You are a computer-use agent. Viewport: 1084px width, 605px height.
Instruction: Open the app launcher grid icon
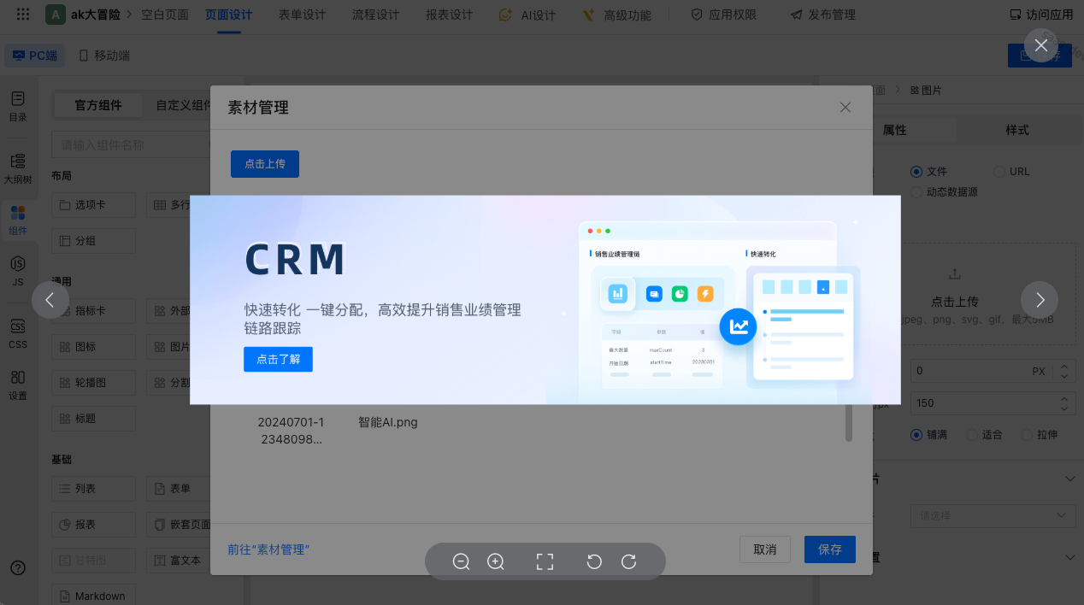[23, 15]
